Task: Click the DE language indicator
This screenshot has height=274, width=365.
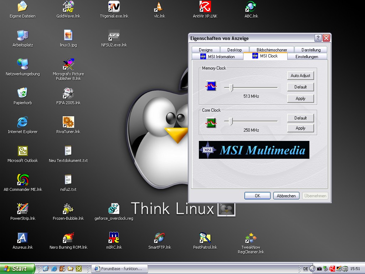Action: pyautogui.click(x=305, y=269)
